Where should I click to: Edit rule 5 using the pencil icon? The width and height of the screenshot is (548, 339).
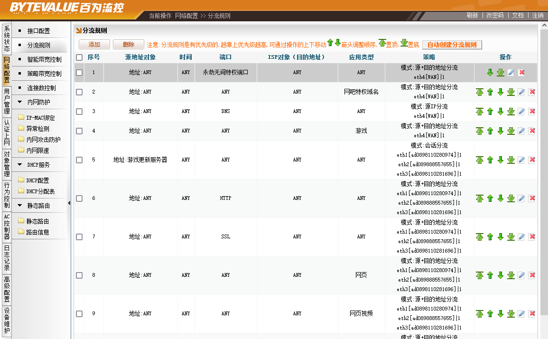(x=521, y=160)
